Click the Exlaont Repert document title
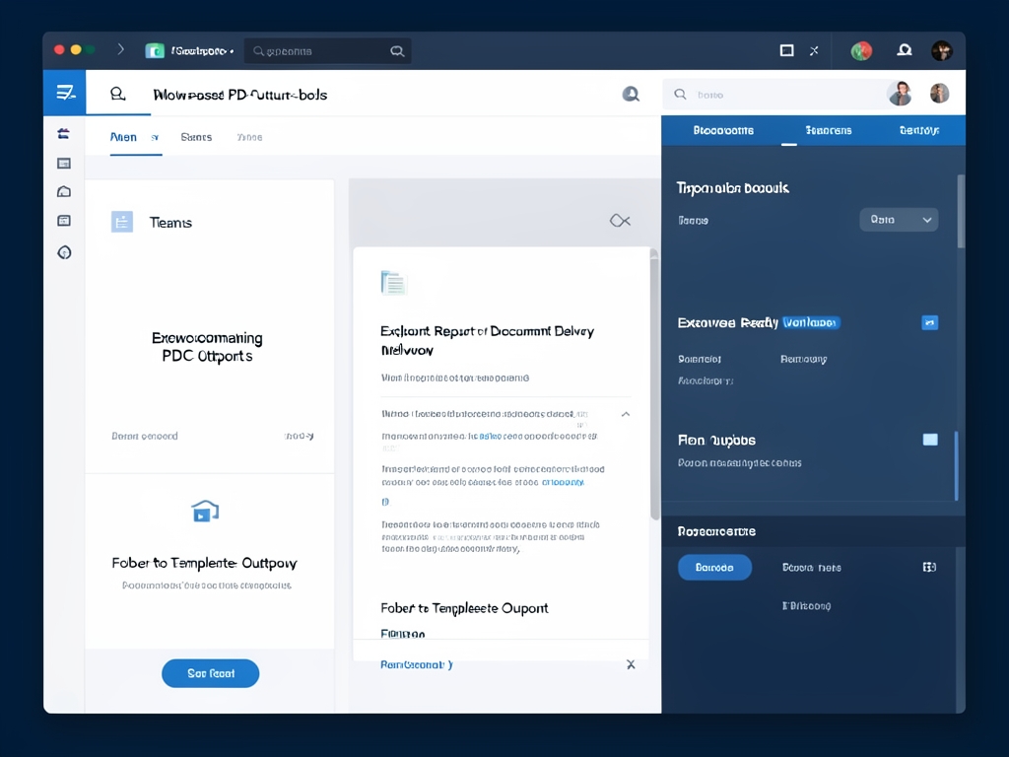 tap(487, 340)
